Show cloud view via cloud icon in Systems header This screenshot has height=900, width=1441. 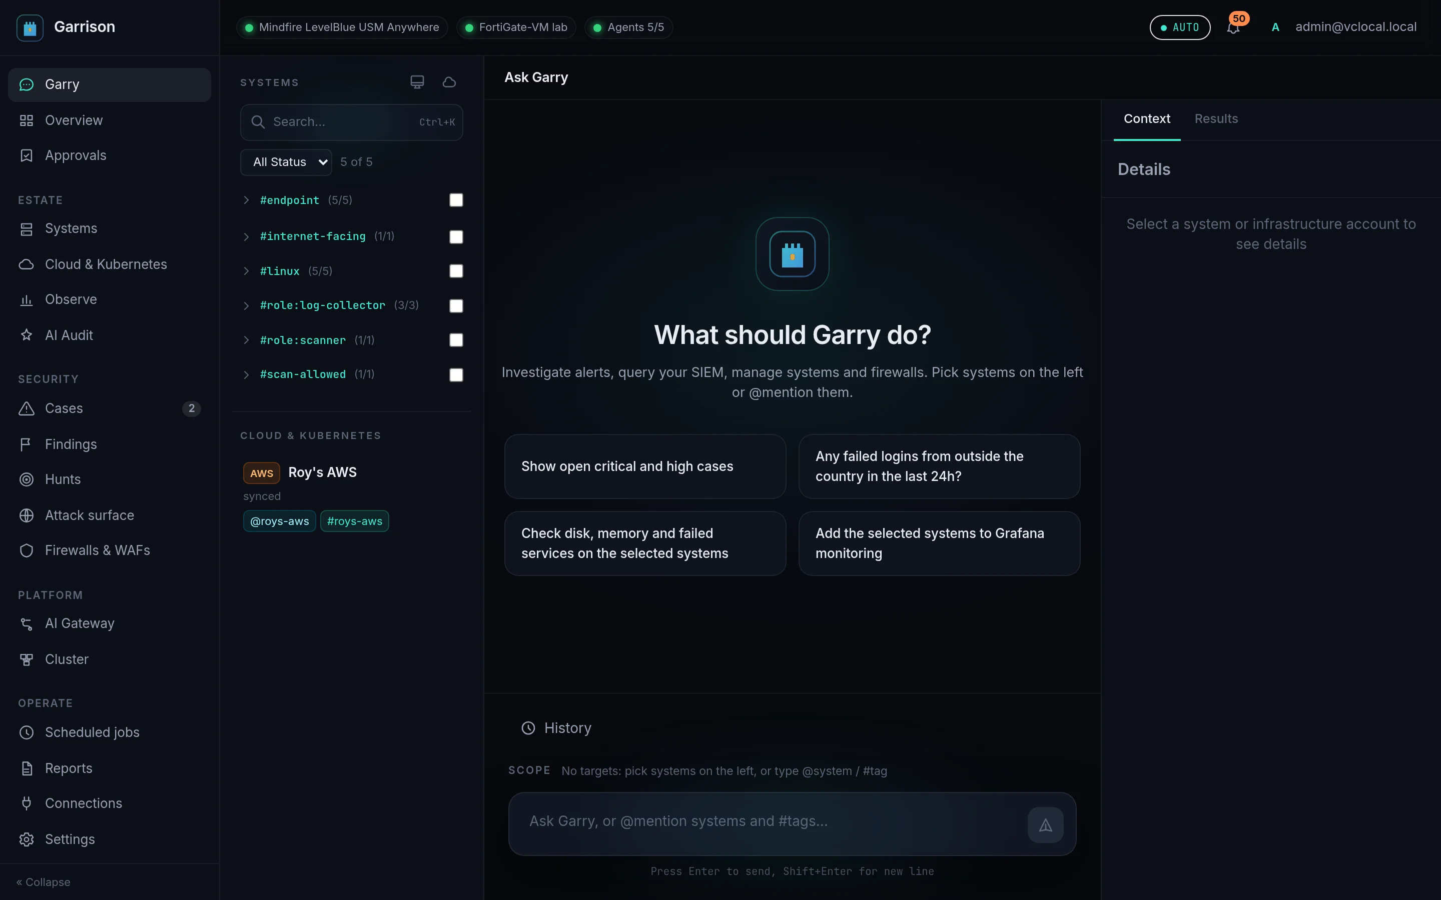(449, 82)
